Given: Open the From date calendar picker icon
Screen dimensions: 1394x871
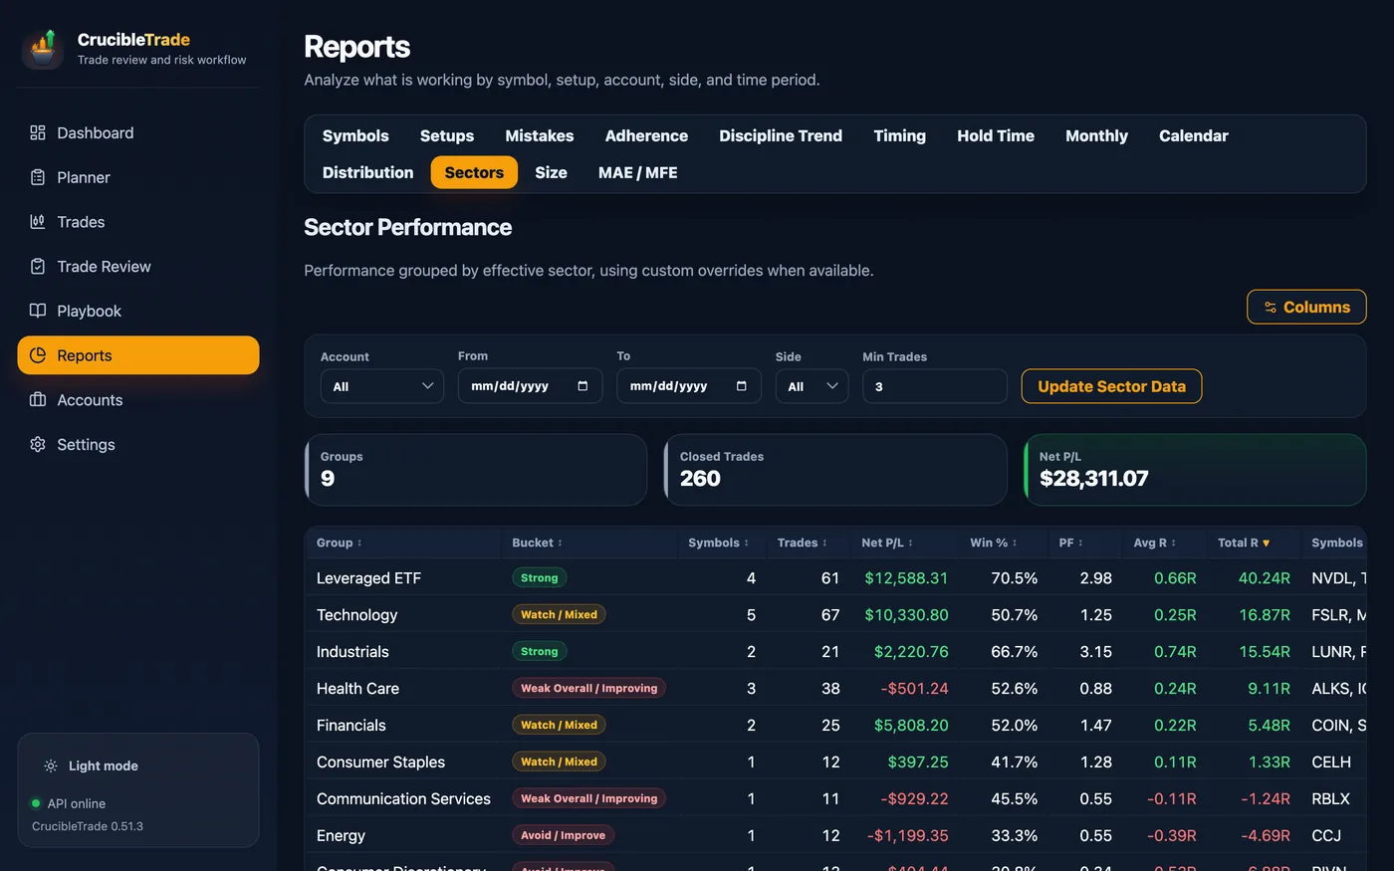Looking at the screenshot, I should pyautogui.click(x=582, y=386).
